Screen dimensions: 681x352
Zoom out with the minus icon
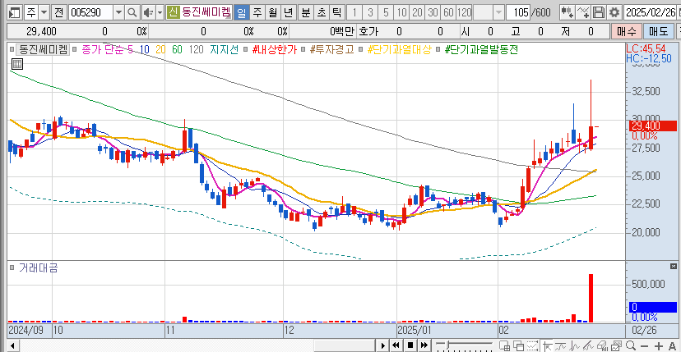645,346
